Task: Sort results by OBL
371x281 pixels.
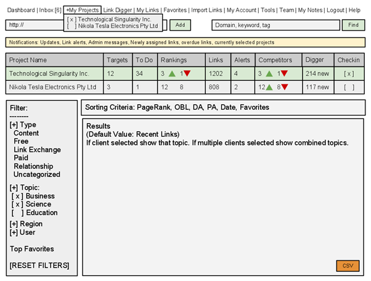Action: tap(182, 107)
